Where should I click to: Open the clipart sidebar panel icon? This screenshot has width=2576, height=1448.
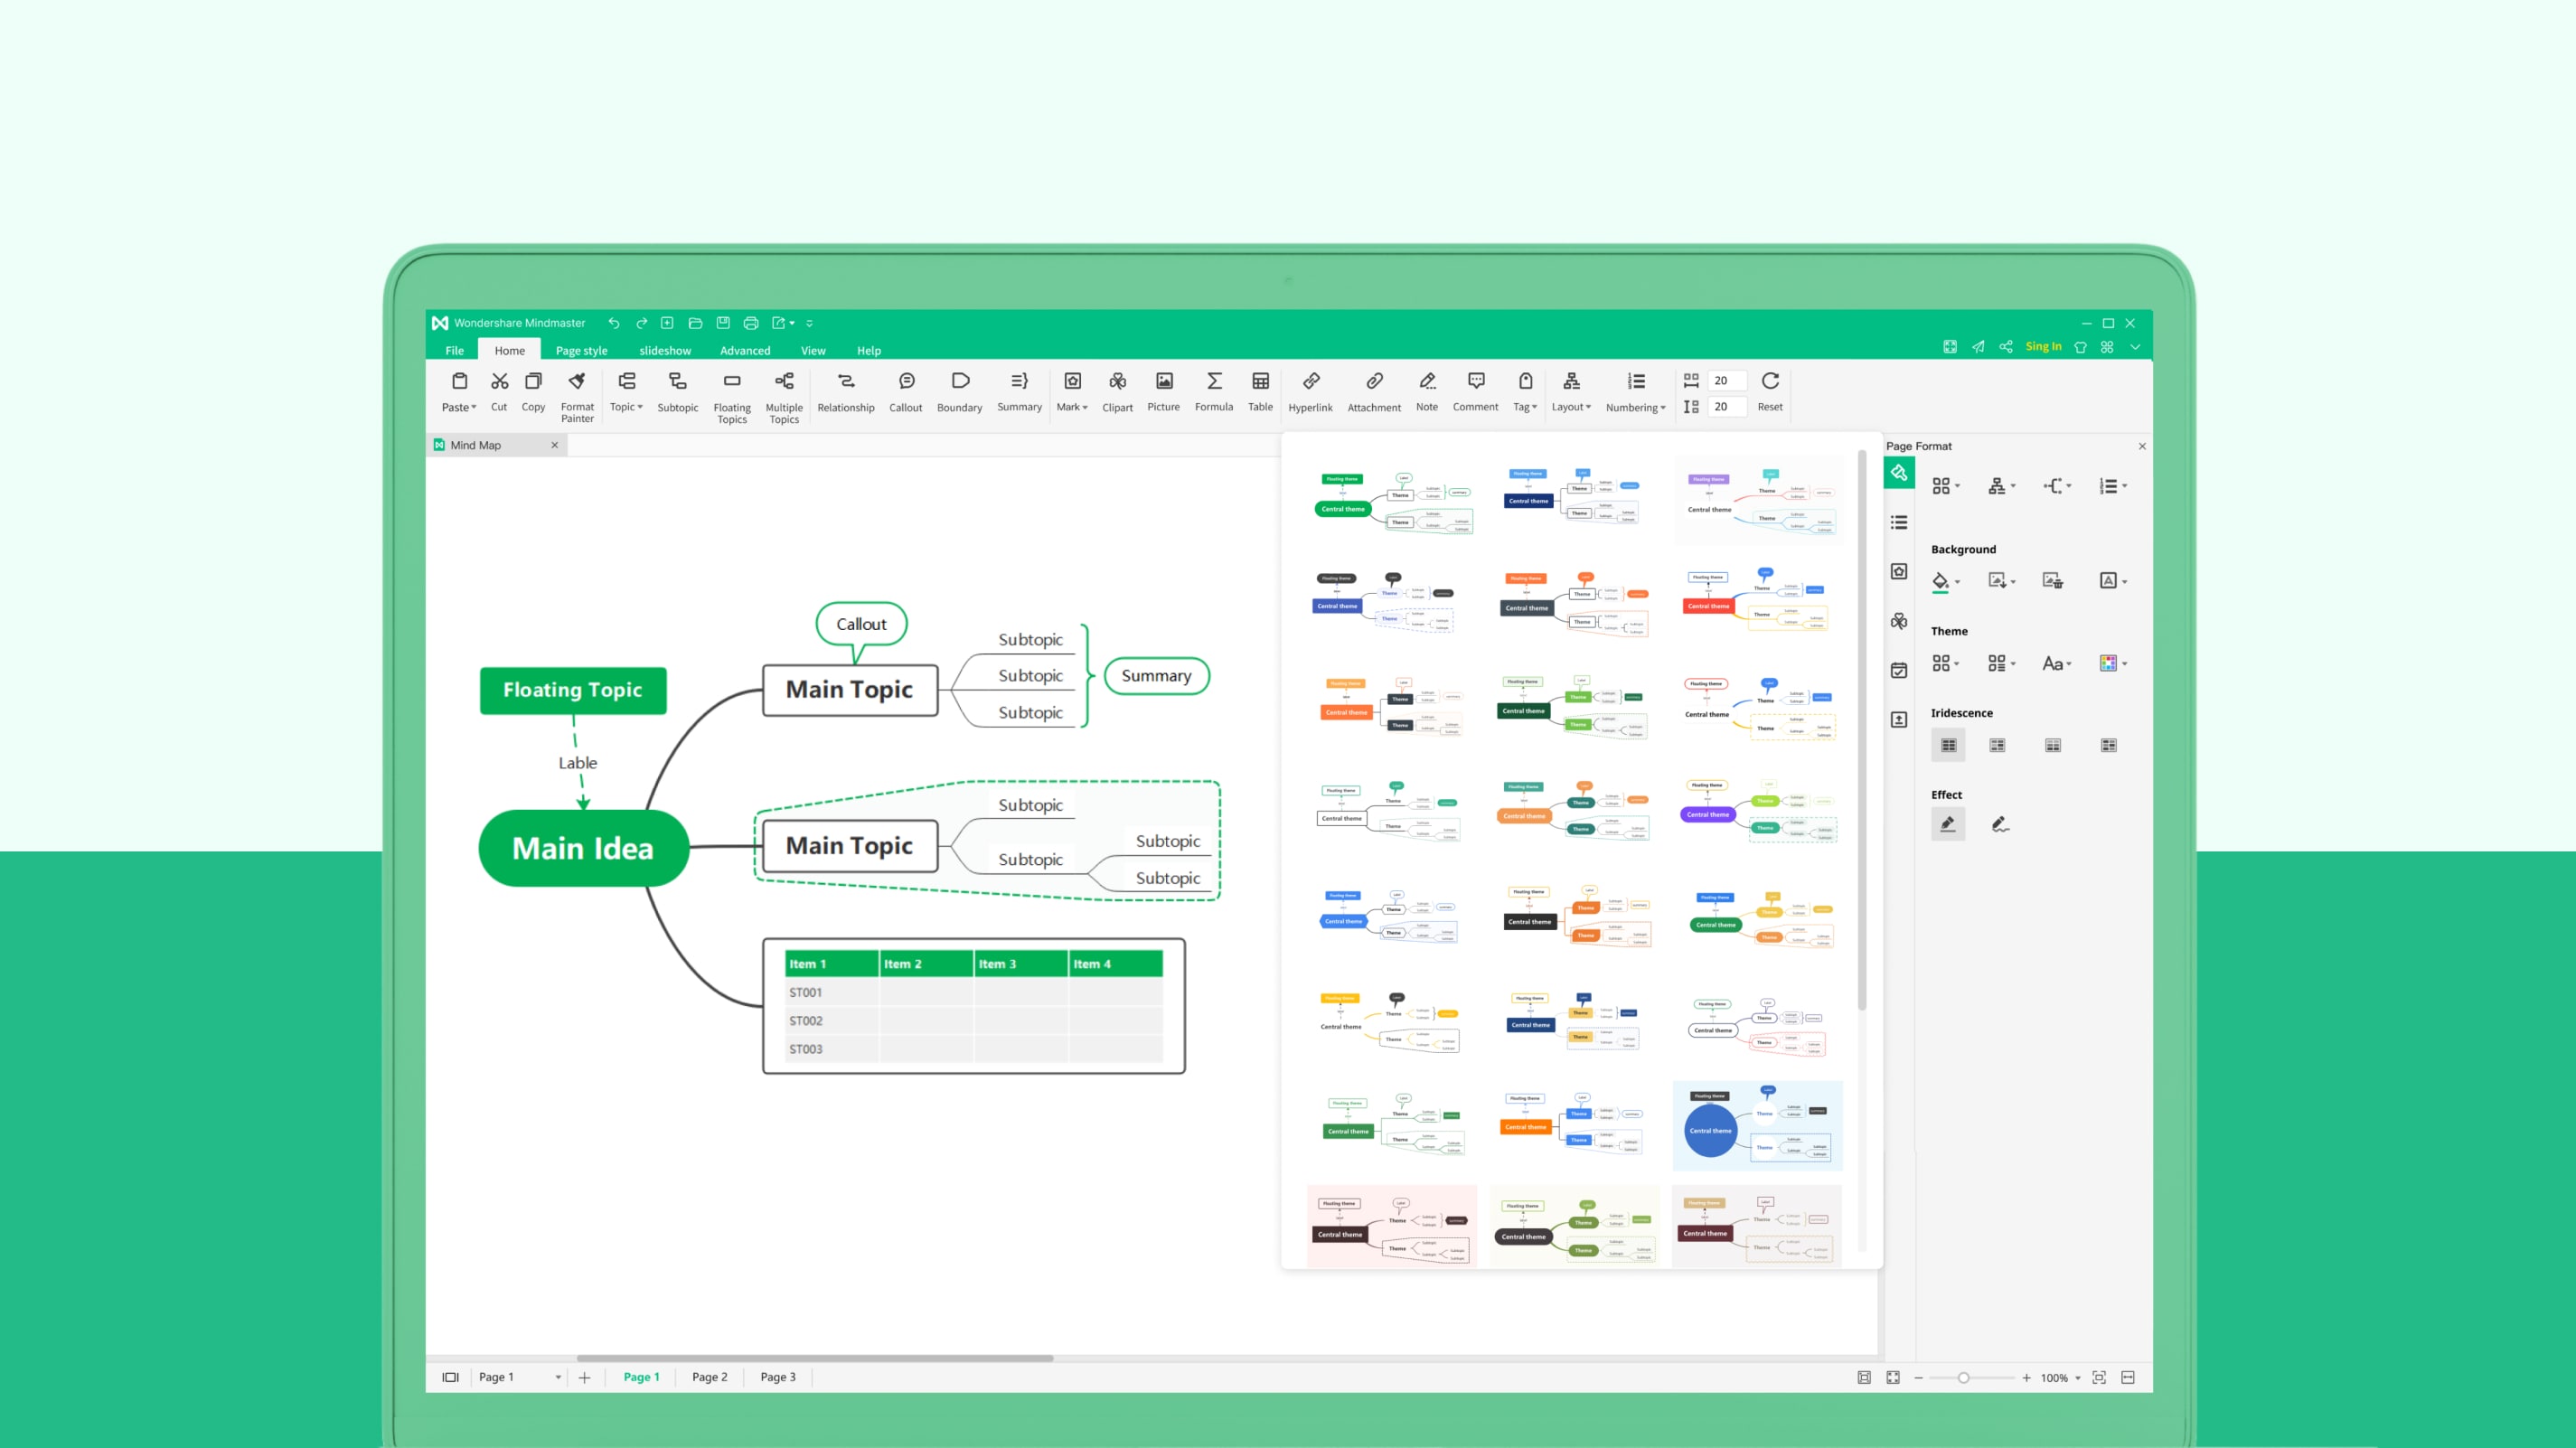[1899, 621]
